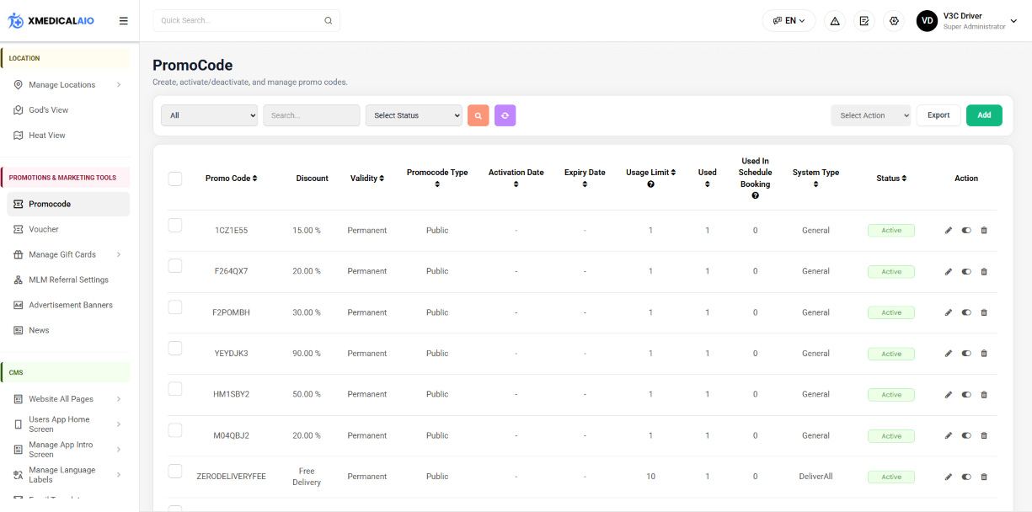This screenshot has width=1032, height=512.
Task: Click the hamburger menu icon beside the logo
Action: tap(124, 21)
